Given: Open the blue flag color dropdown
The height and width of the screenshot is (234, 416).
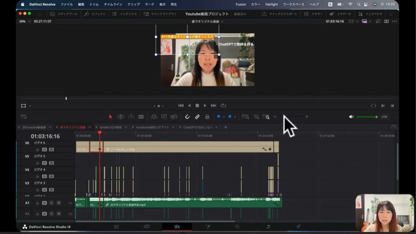Looking at the screenshot, I should (223, 117).
